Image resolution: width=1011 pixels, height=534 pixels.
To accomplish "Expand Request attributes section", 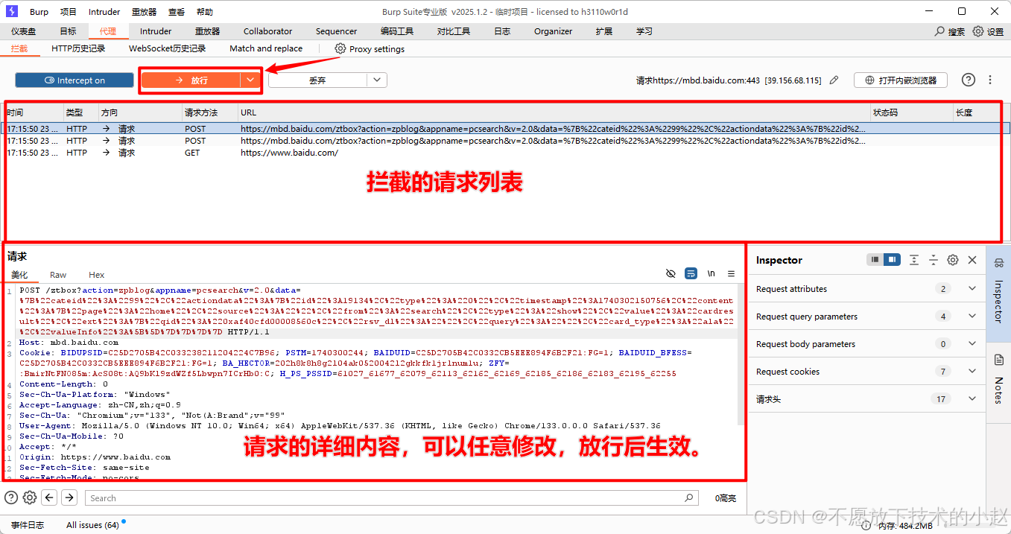I will [x=972, y=289].
